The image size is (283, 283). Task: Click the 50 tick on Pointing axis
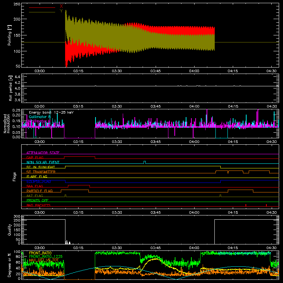click(x=18, y=66)
